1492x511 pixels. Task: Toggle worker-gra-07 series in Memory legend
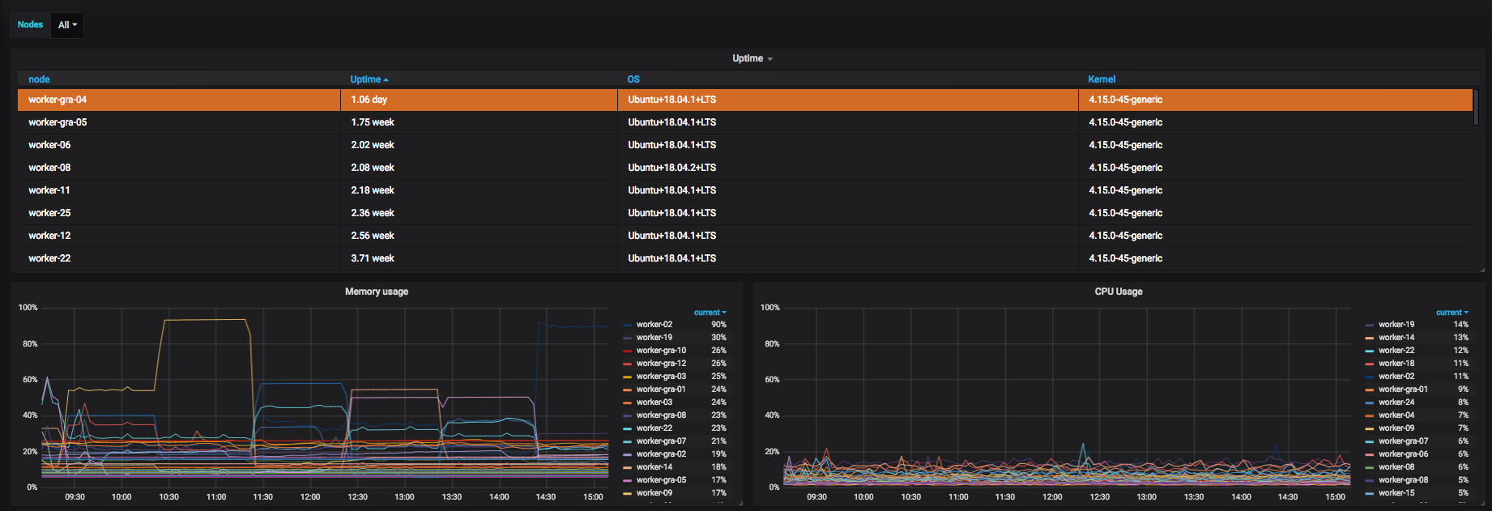click(x=661, y=441)
